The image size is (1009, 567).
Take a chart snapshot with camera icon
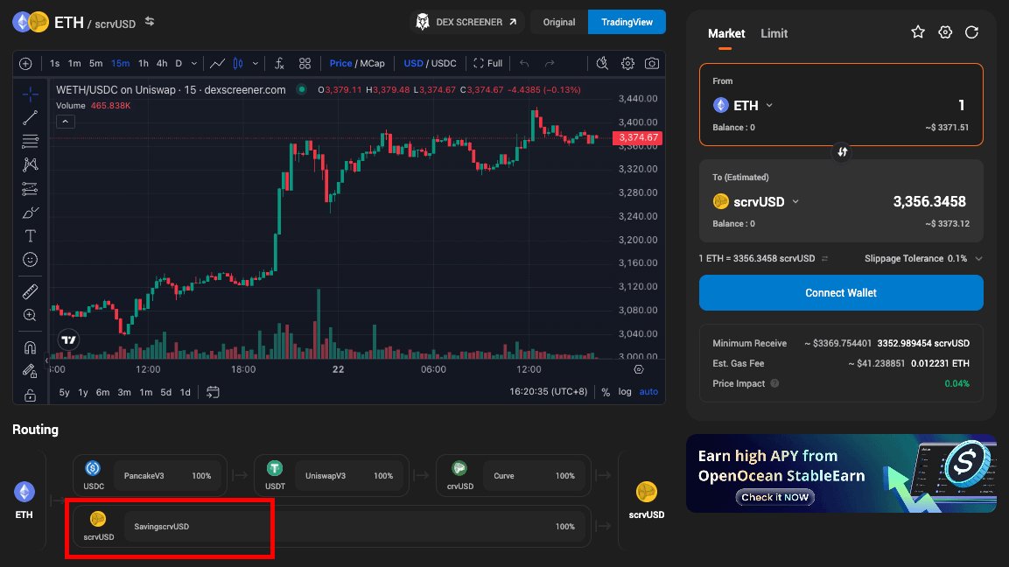point(652,63)
